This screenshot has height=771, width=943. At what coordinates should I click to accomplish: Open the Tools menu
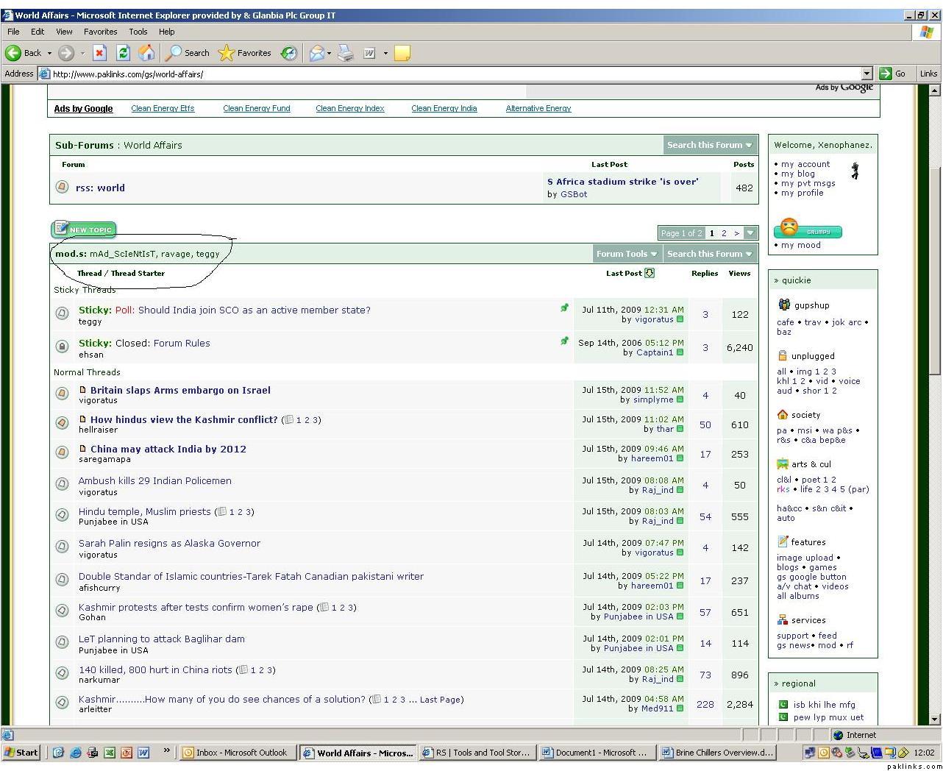coord(138,32)
